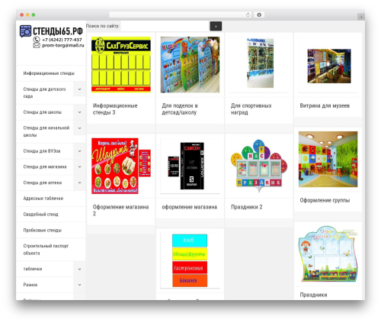Submit search with the dark arrow button
Image resolution: width=381 pixels, height=323 pixels.
(216, 26)
